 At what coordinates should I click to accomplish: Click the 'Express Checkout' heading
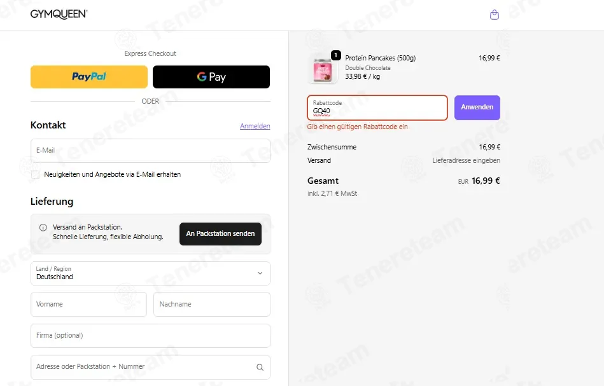point(150,53)
